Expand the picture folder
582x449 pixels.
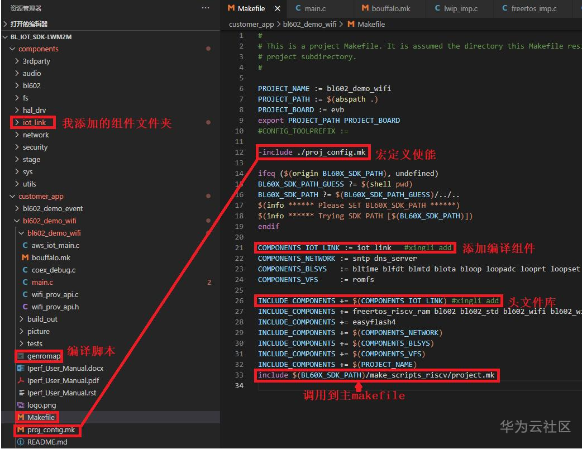(x=38, y=331)
